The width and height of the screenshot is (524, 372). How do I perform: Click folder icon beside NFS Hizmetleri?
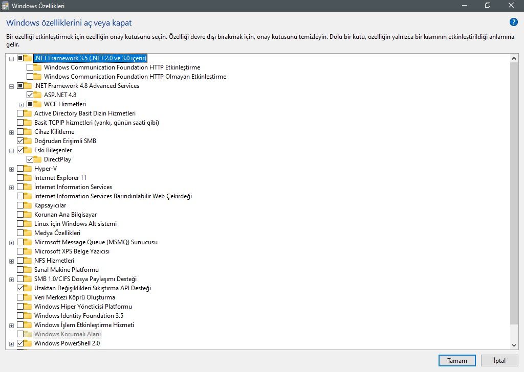click(x=28, y=261)
